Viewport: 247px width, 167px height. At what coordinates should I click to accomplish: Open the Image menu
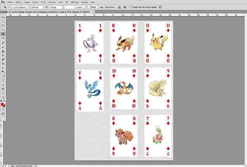point(27,2)
